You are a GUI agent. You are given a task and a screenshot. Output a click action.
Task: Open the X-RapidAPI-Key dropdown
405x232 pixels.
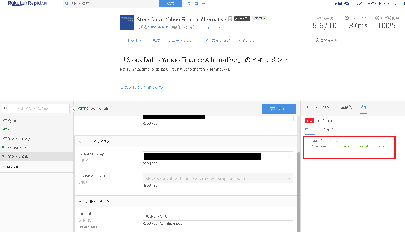coord(289,157)
